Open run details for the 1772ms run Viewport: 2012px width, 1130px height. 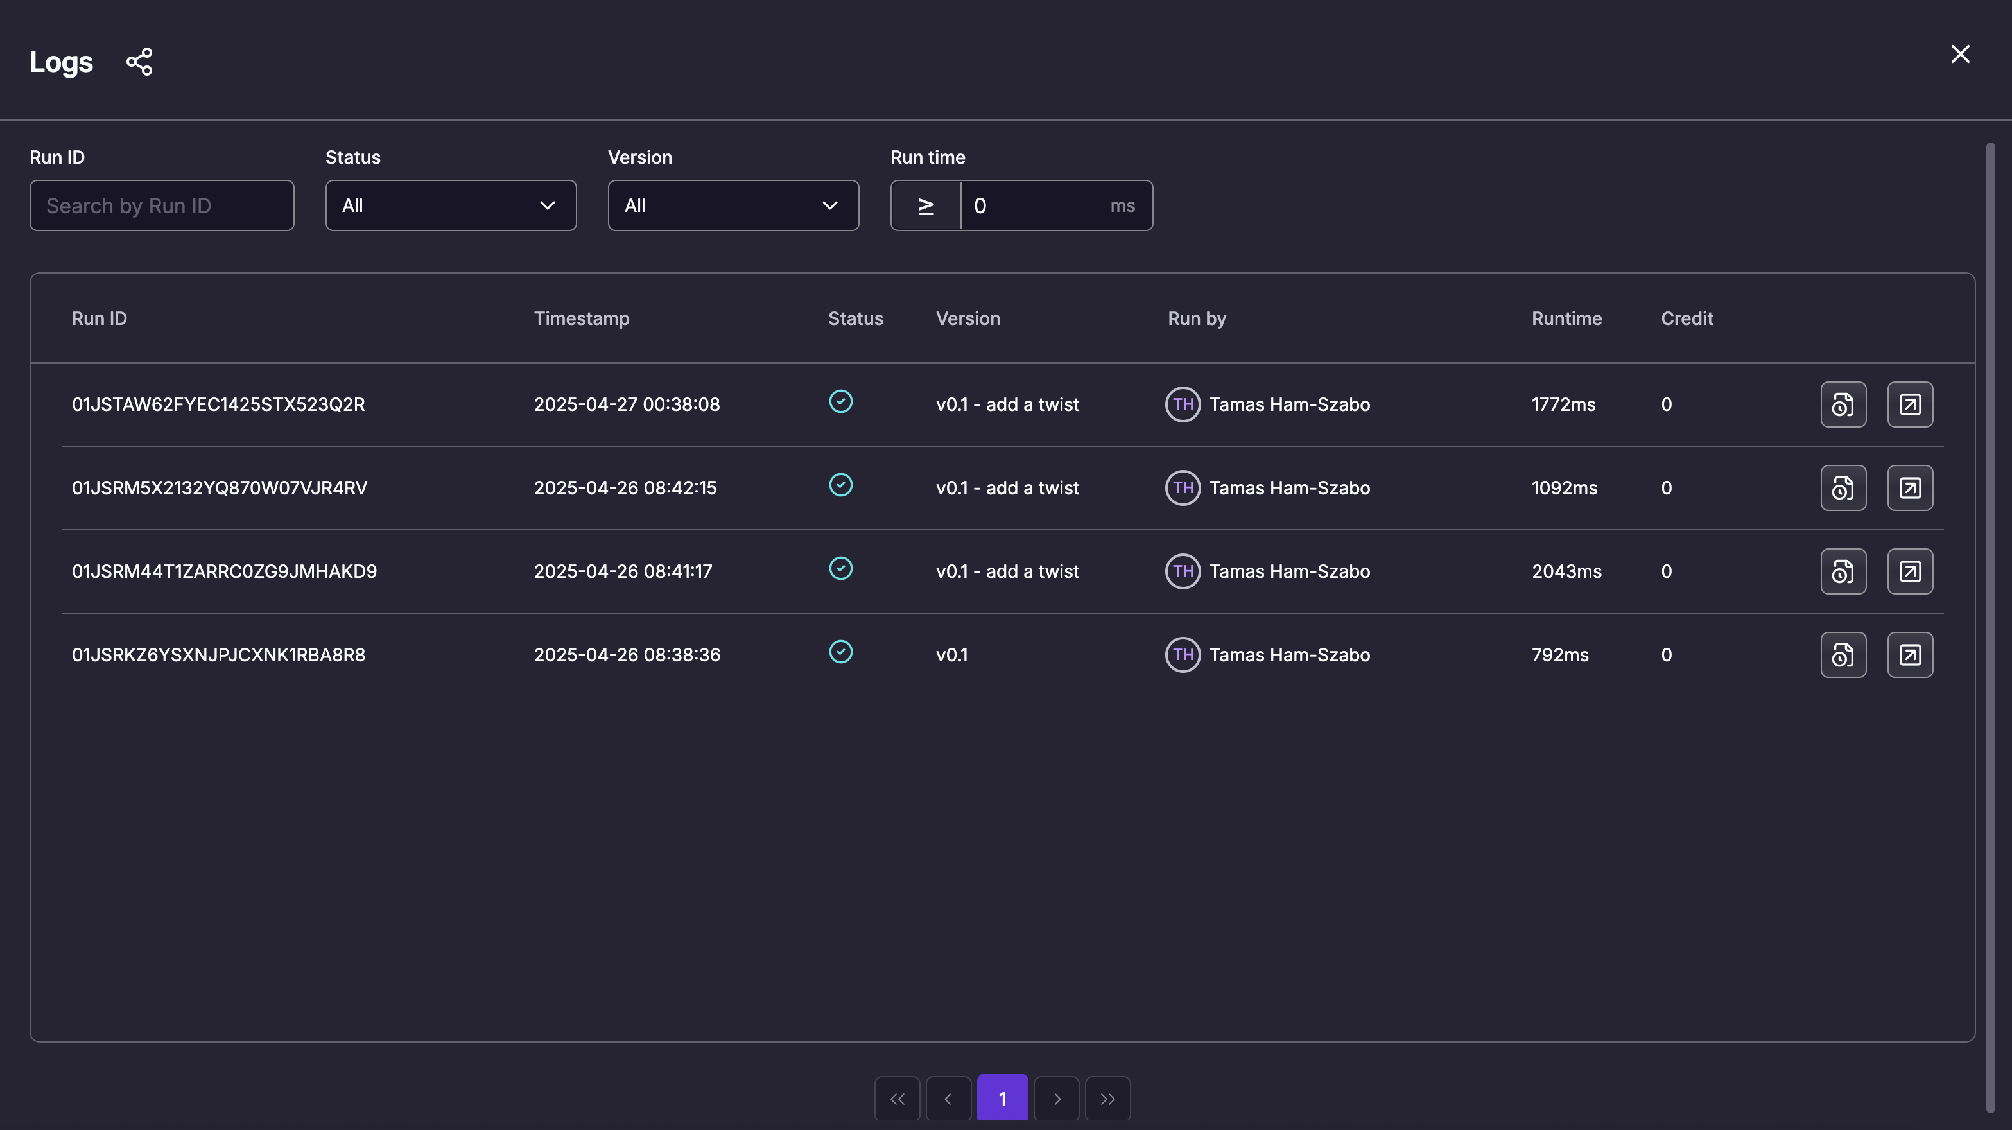(x=1843, y=404)
